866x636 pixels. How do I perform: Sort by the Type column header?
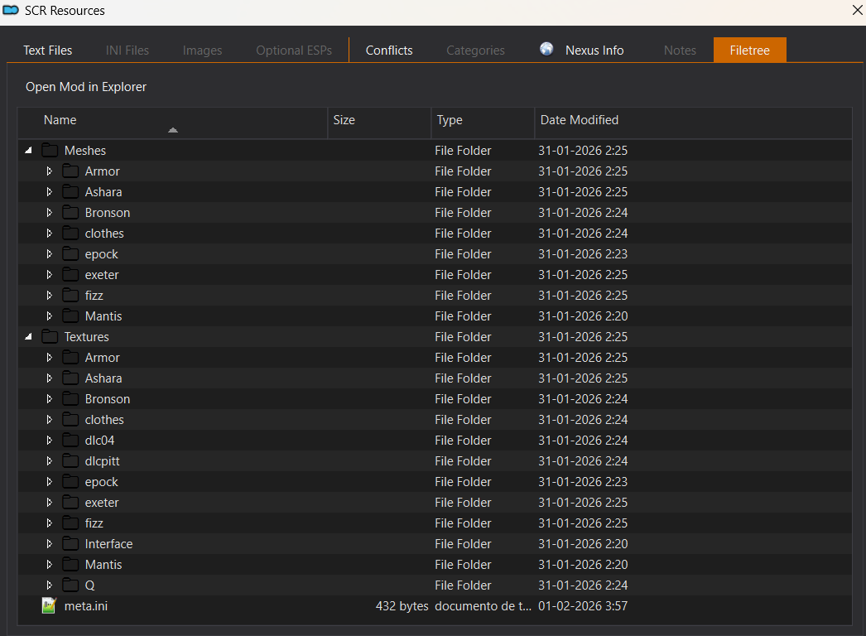click(483, 123)
